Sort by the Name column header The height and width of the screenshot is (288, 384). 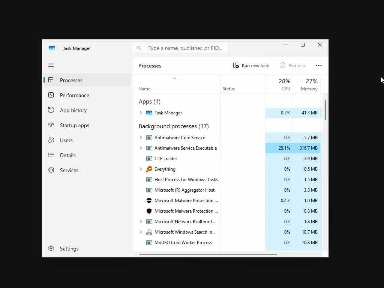coord(176,84)
